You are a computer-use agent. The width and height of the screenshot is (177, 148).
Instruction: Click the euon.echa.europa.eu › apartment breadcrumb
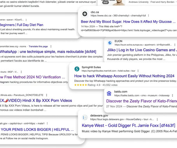(143, 45)
